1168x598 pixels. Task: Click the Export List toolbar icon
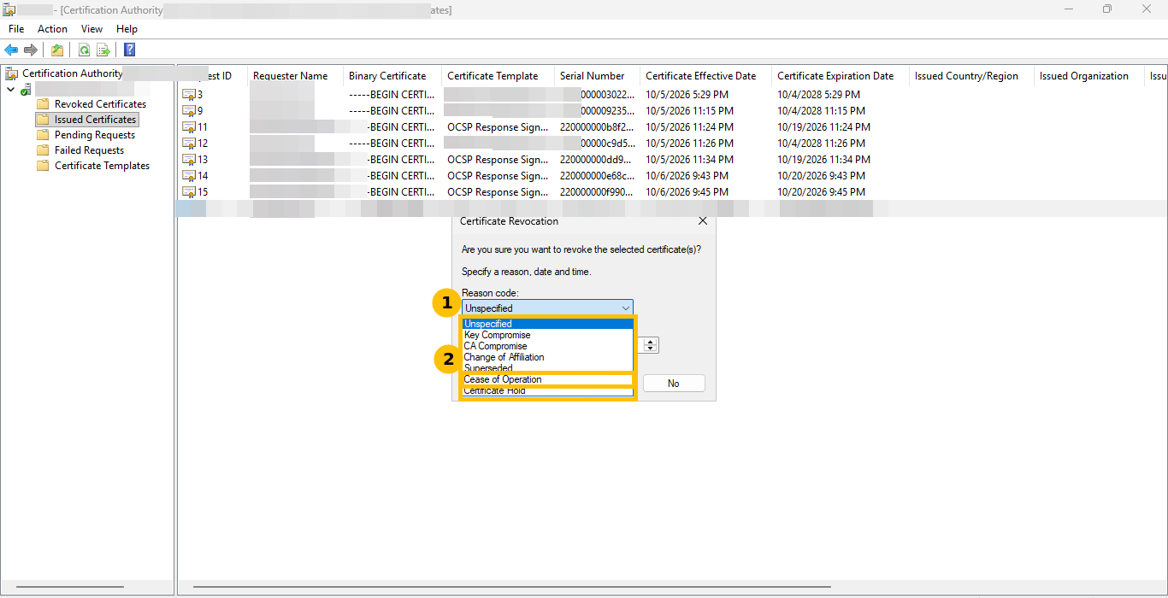coord(103,50)
